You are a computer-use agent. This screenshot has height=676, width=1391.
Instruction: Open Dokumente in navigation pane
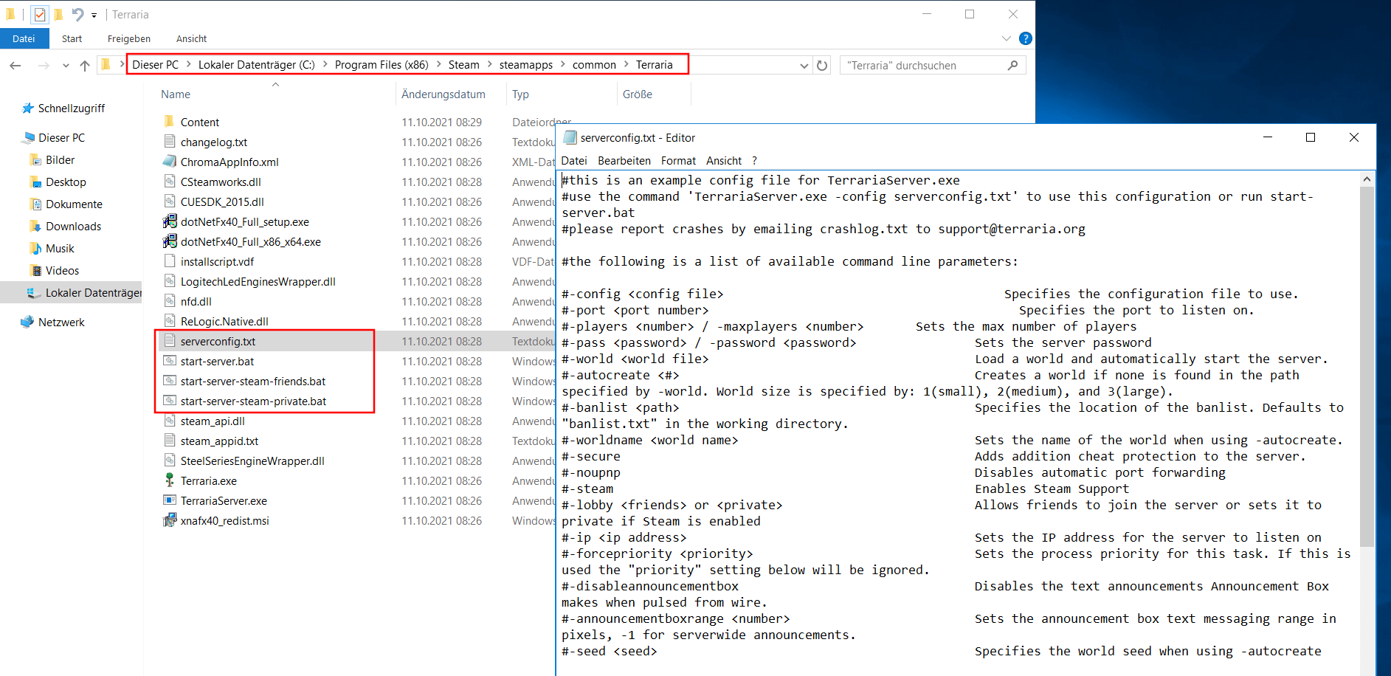(74, 204)
